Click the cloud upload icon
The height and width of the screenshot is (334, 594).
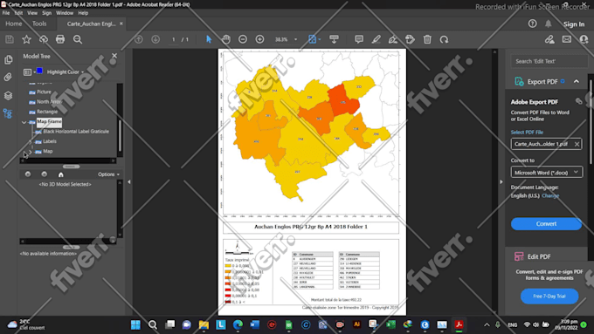tap(44, 39)
